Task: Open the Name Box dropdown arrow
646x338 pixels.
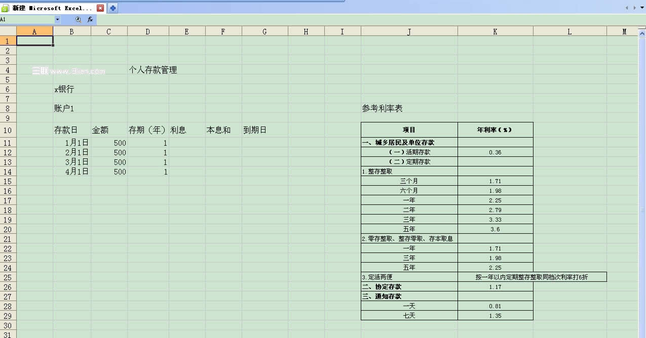Action: pos(57,19)
